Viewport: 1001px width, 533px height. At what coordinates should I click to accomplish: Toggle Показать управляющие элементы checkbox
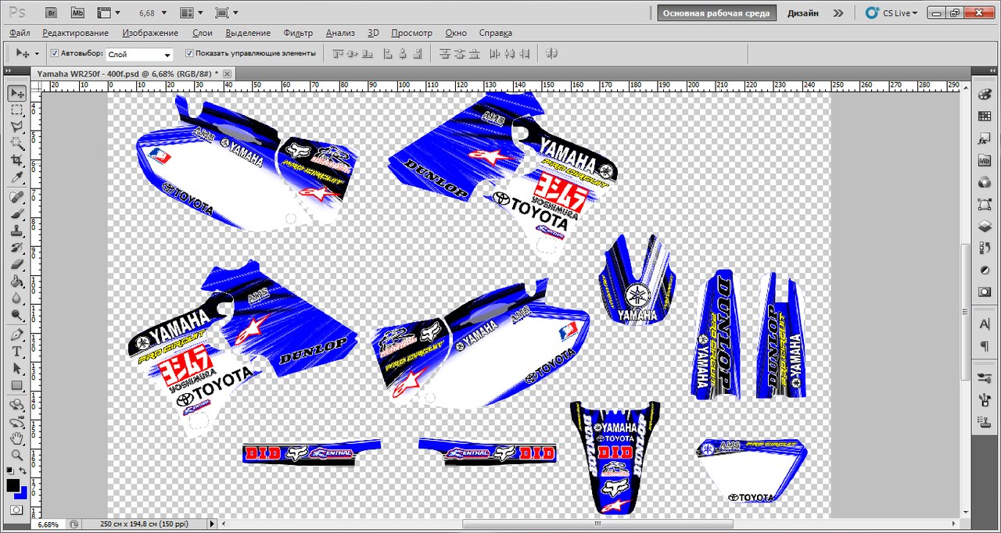point(189,53)
